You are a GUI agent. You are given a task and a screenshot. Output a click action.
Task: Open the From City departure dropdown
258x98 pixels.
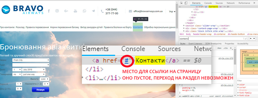click(31, 60)
